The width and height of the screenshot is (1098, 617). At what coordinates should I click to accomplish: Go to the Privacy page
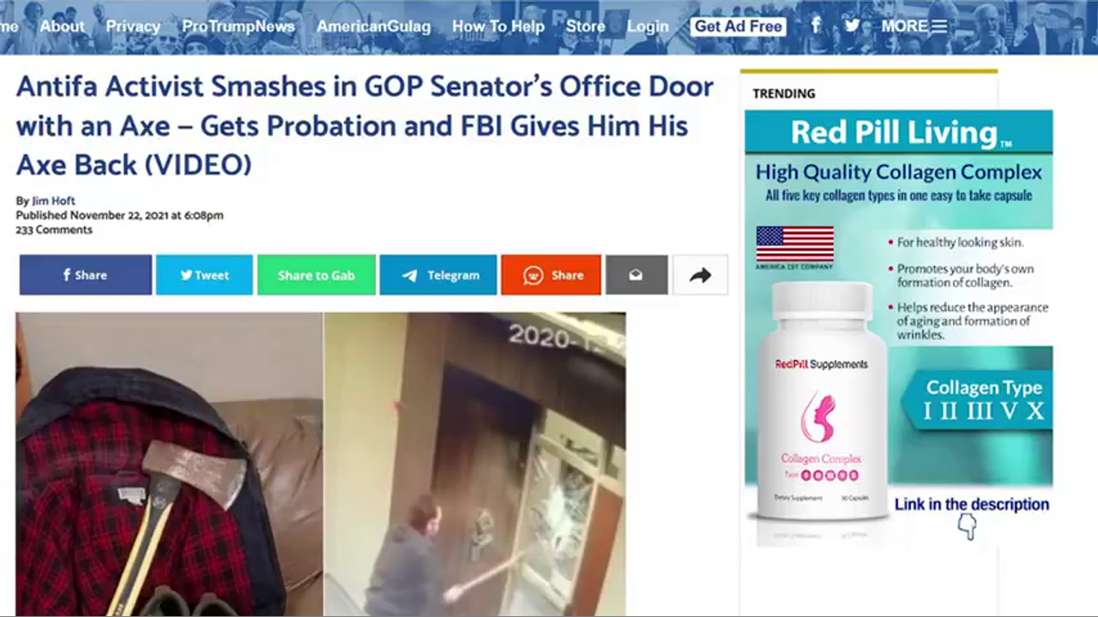(x=133, y=27)
